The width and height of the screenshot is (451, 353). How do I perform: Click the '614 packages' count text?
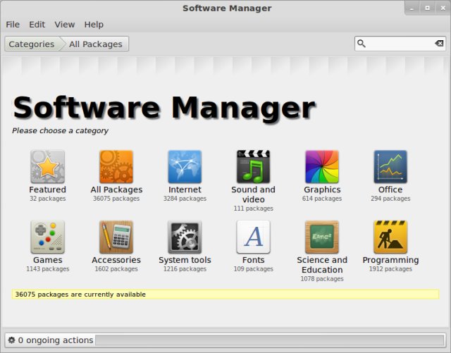pyautogui.click(x=322, y=199)
